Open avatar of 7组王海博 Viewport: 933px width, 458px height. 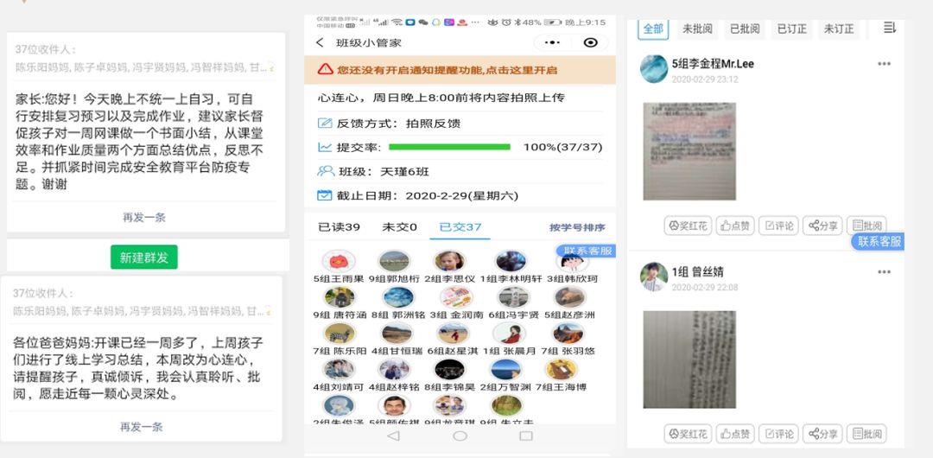[x=562, y=370]
